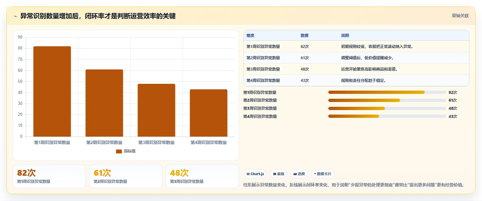
Task: Click the x-axis label 第4周识别异常数量
Action: (208, 142)
